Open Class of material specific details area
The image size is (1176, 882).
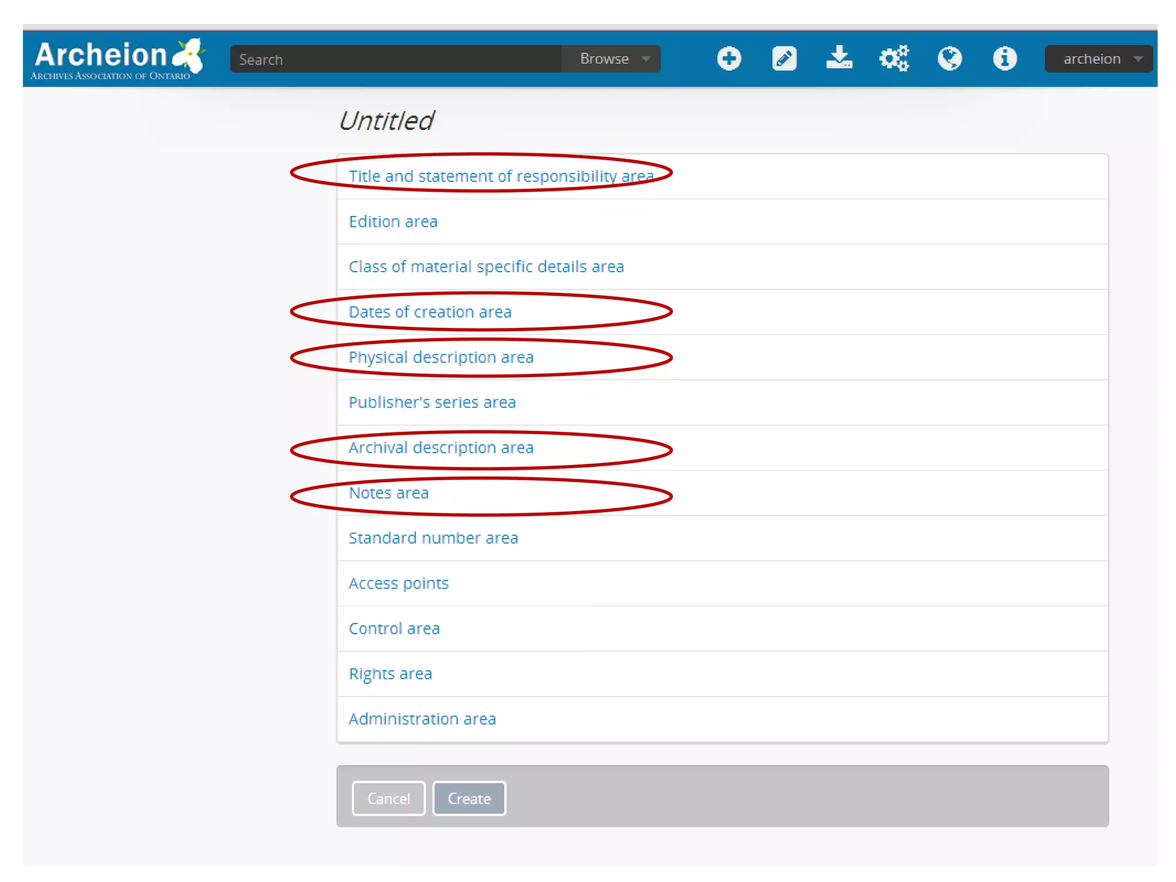(486, 267)
